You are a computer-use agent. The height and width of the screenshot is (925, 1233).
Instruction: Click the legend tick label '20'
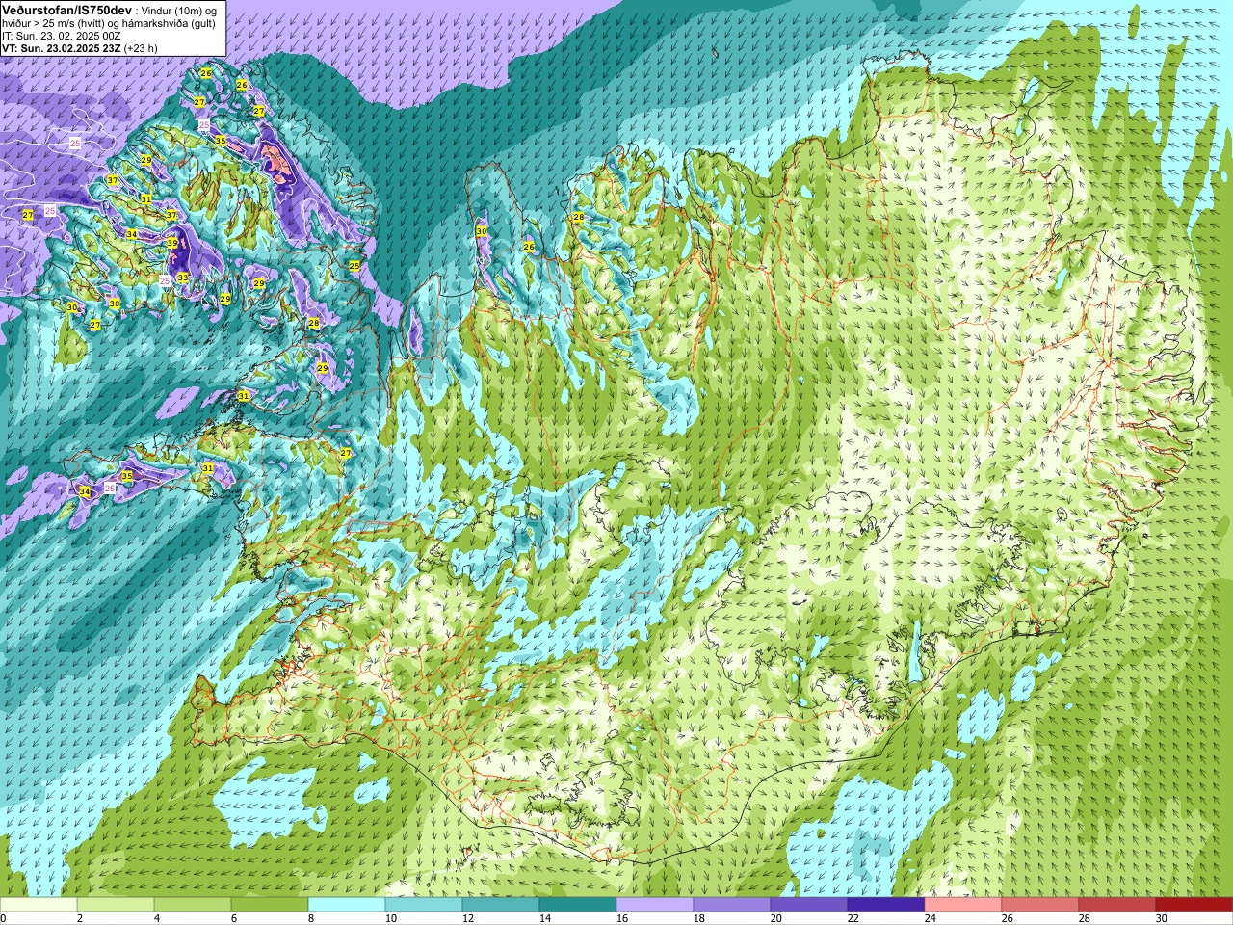tap(776, 918)
